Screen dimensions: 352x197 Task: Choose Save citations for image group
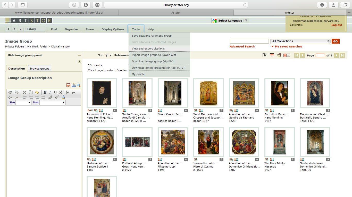pyautogui.click(x=159, y=36)
